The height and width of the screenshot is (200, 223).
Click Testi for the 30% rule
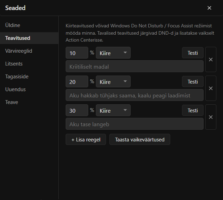[193, 111]
